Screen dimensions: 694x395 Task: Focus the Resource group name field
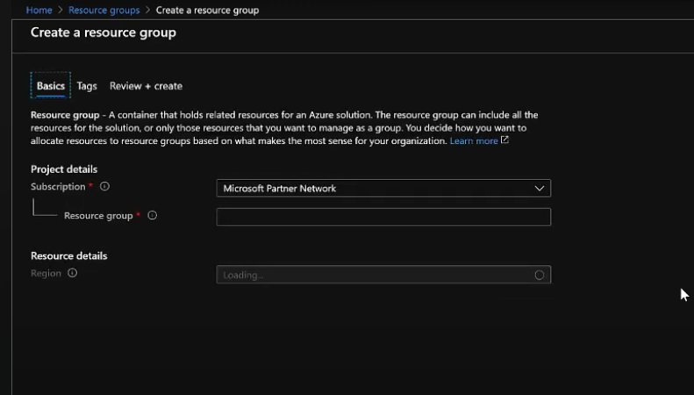(x=383, y=217)
